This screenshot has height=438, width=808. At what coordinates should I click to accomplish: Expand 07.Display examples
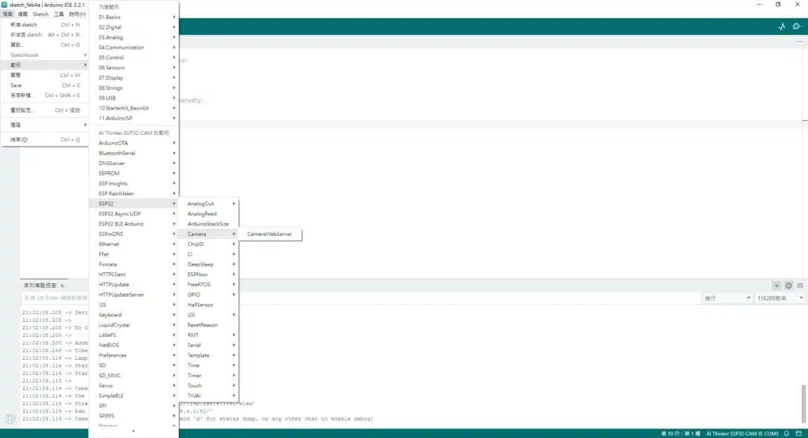134,78
